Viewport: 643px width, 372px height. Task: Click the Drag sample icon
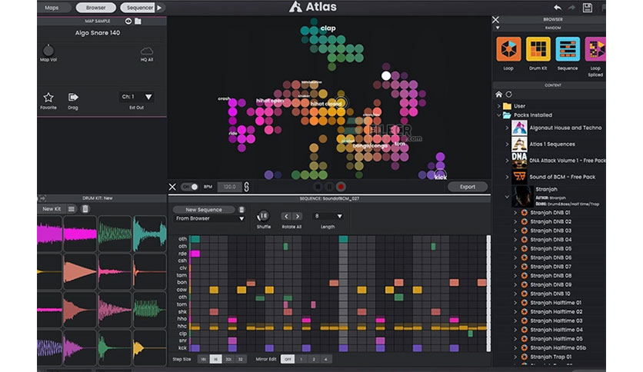pos(73,98)
